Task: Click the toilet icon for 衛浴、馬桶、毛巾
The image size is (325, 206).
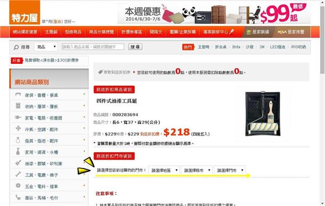Action: pyautogui.click(x=18, y=197)
